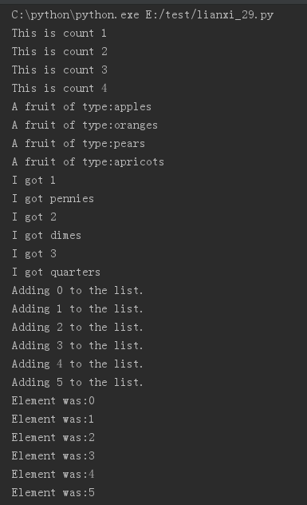Click the 'Adding 0 to the list.' line
The height and width of the screenshot is (505, 307).
pos(77,291)
